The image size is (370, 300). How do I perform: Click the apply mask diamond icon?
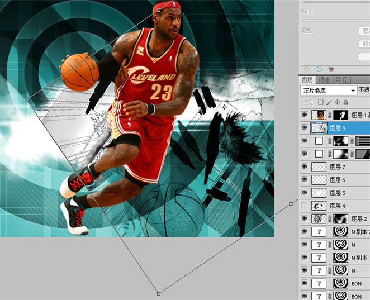[x=319, y=69]
